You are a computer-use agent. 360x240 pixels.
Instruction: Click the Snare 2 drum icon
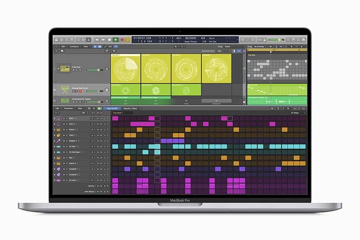[x=58, y=163]
